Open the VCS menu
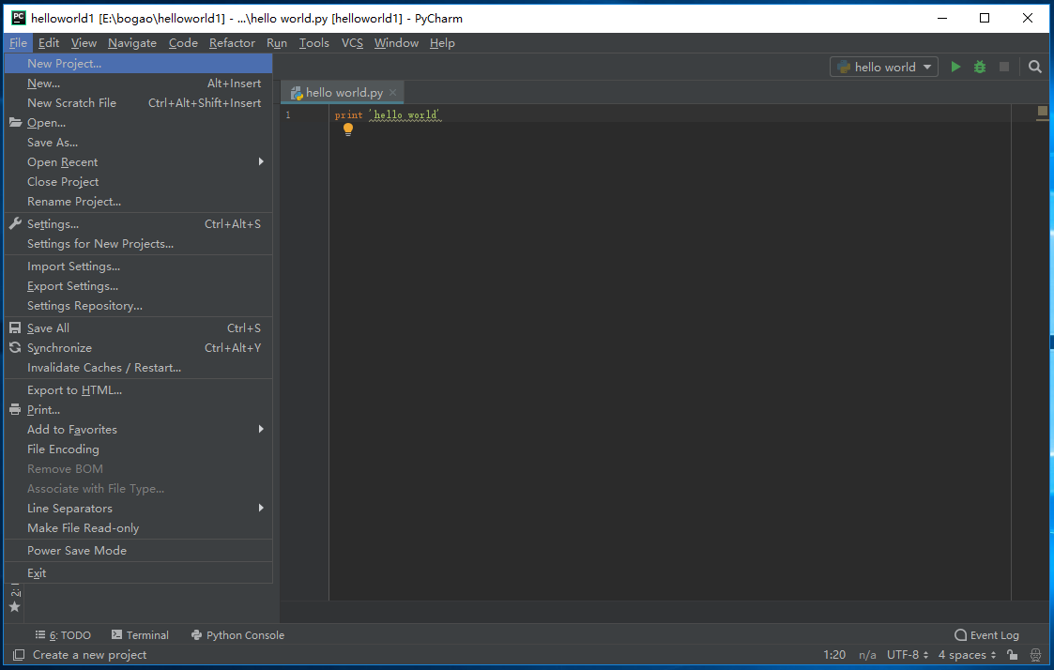The image size is (1054, 670). (x=352, y=43)
